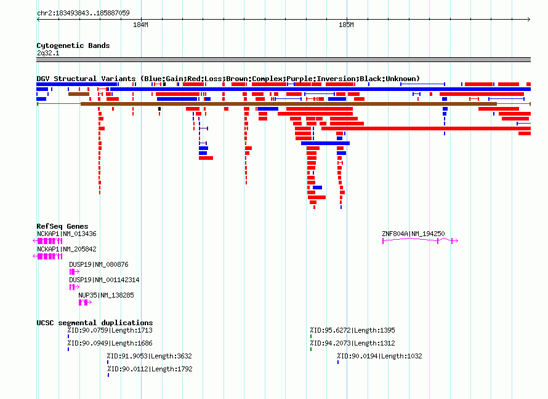The width and height of the screenshot is (548, 399).
Task: Click the gray 2q32.1 cytogenetic band bar
Action: [283, 60]
